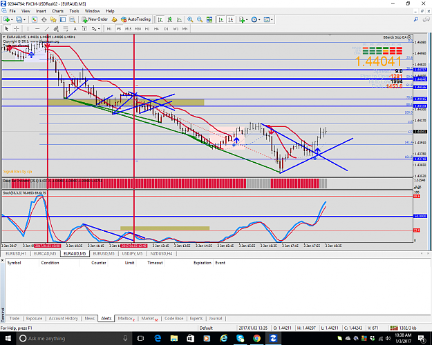Select the Arrows drawing tool
432x345 pixels.
[x=94, y=28]
